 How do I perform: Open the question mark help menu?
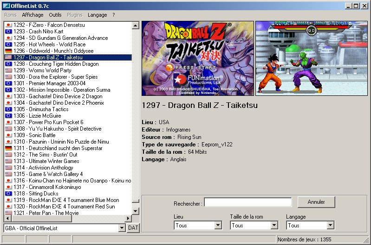click(114, 15)
